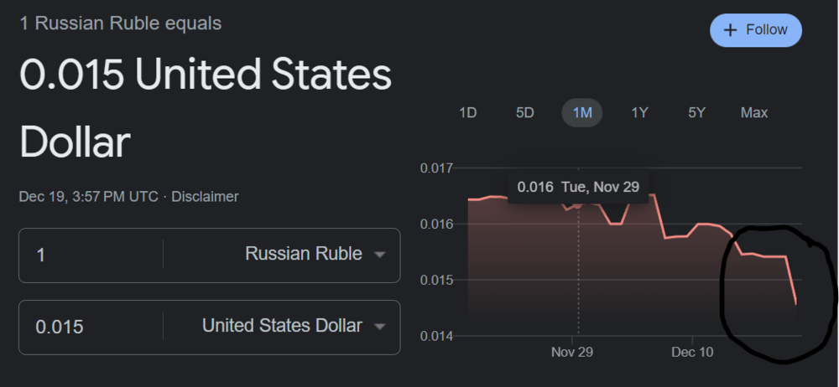
Task: Show the 1Y chart range
Action: tap(639, 112)
